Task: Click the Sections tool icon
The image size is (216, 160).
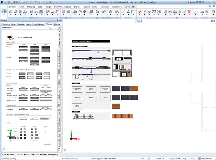Action: pos(111,12)
